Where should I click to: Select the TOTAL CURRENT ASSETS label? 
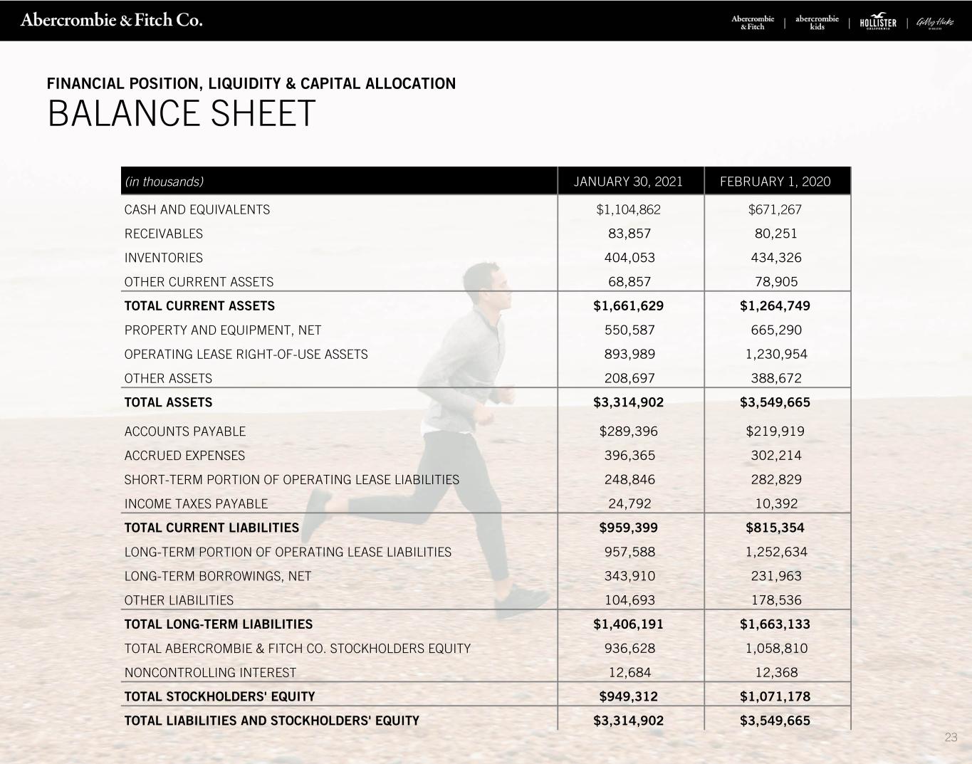199,306
